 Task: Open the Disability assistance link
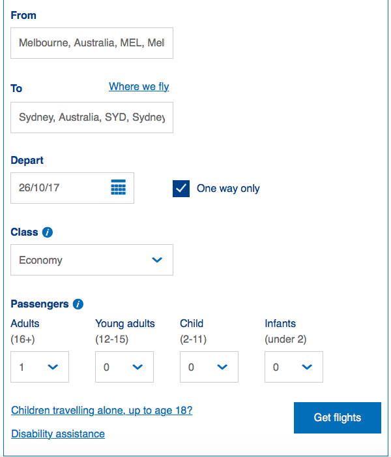58,433
